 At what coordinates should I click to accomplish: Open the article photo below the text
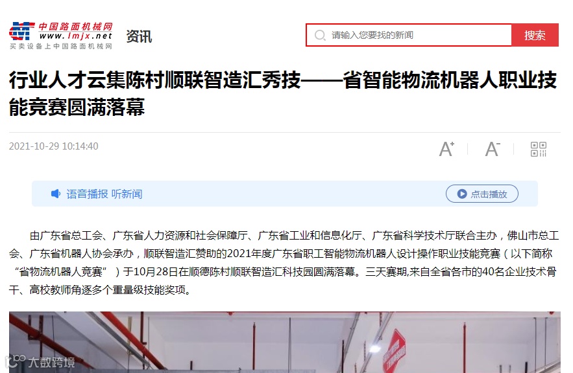pyautogui.click(x=285, y=342)
